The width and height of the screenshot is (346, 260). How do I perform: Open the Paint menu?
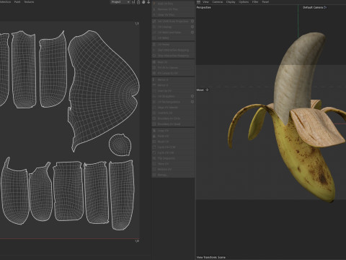17,2
